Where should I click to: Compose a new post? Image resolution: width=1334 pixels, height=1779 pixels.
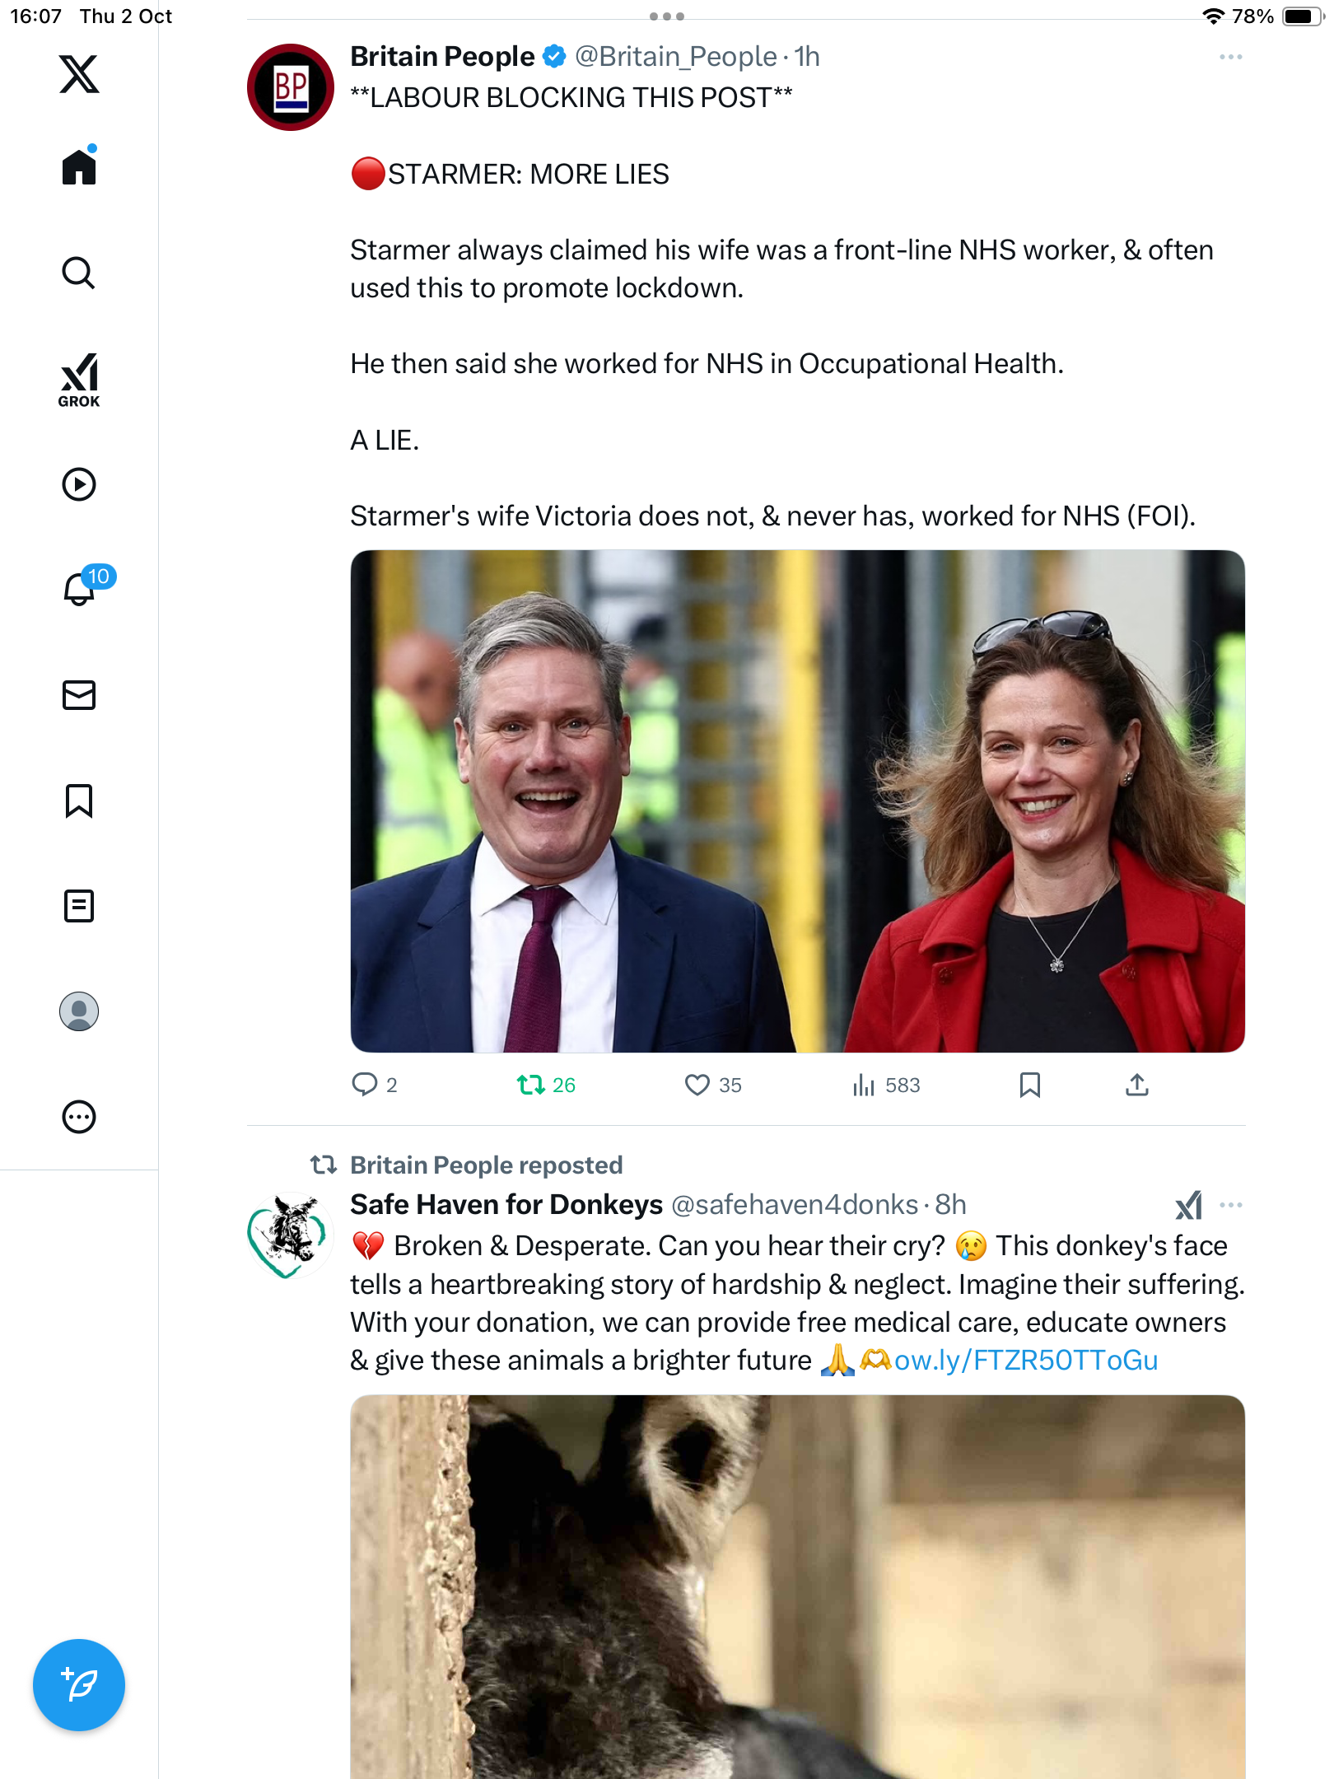[79, 1685]
